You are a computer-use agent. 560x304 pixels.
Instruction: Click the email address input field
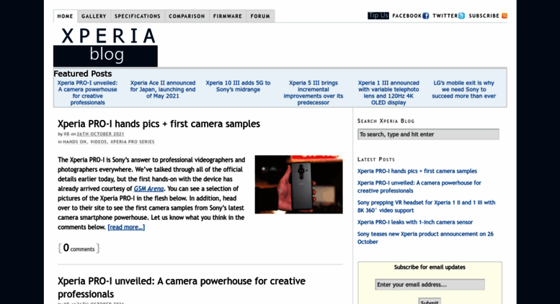(x=430, y=285)
